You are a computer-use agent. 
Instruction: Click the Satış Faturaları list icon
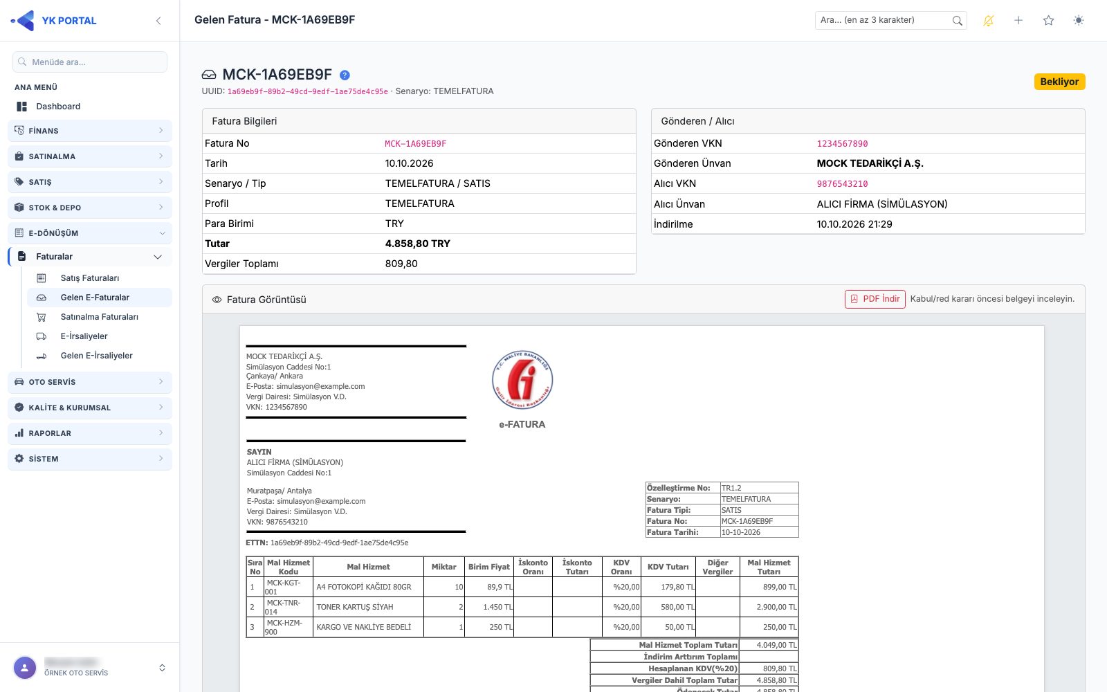coord(42,278)
